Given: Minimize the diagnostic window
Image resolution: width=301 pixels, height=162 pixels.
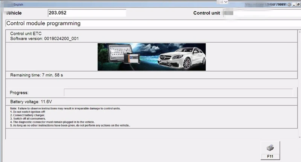Looking at the screenshot, I should [294, 5].
